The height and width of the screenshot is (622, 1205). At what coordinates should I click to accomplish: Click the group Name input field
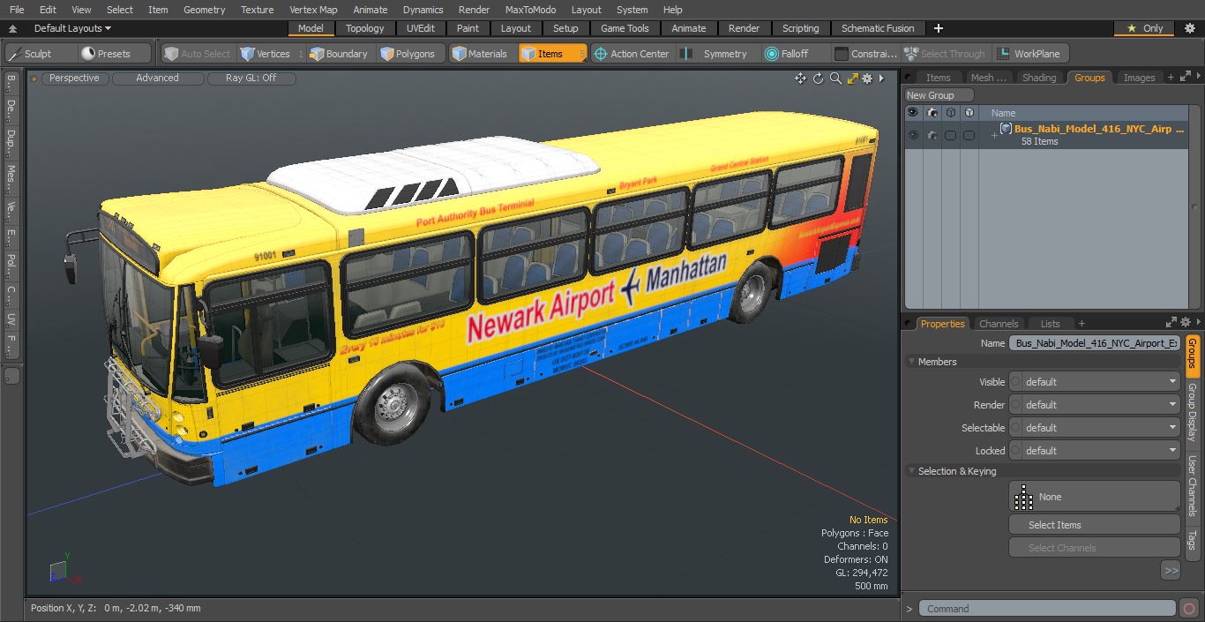click(1094, 343)
